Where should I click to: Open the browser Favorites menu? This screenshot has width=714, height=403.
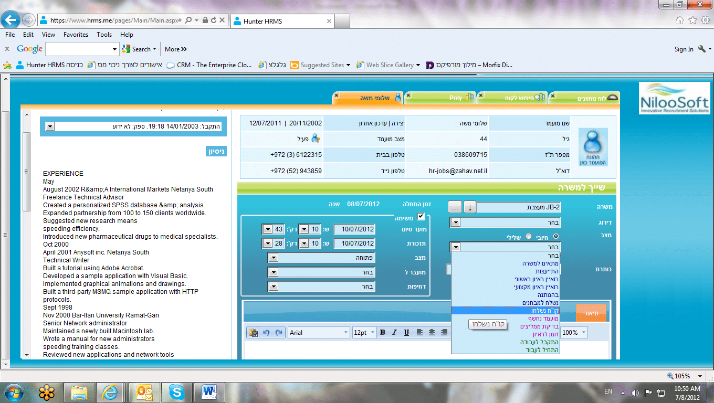click(76, 35)
